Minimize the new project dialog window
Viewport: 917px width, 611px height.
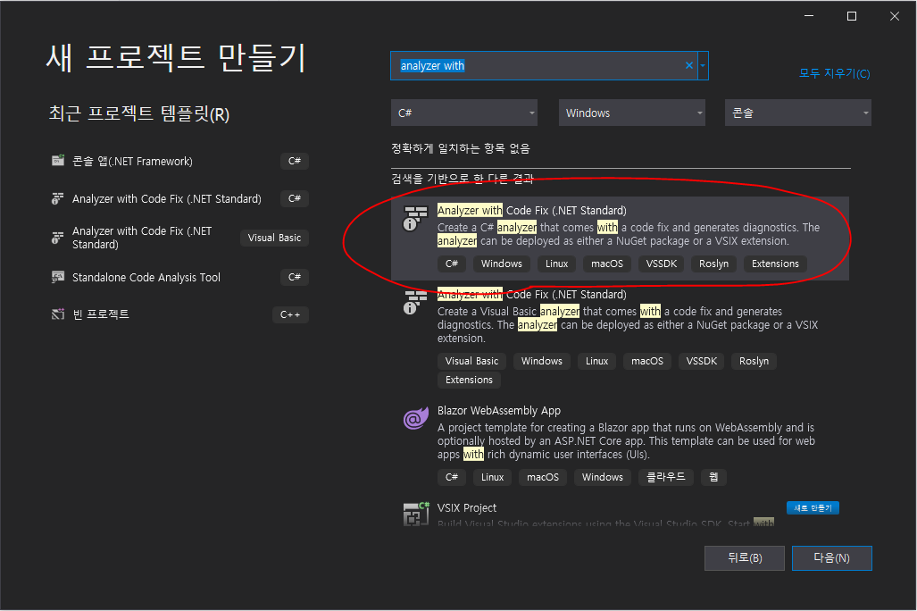point(809,16)
